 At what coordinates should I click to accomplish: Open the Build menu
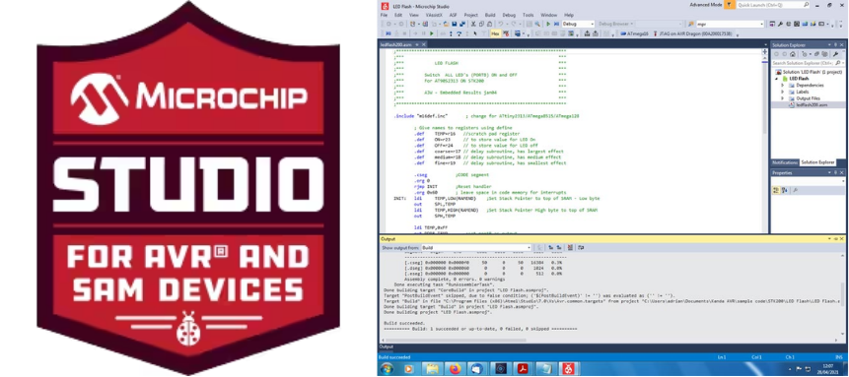[490, 15]
